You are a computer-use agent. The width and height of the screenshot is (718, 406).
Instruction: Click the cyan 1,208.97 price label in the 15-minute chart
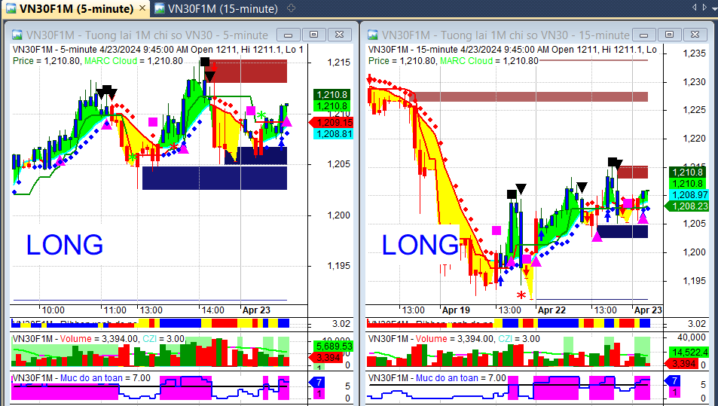(689, 195)
